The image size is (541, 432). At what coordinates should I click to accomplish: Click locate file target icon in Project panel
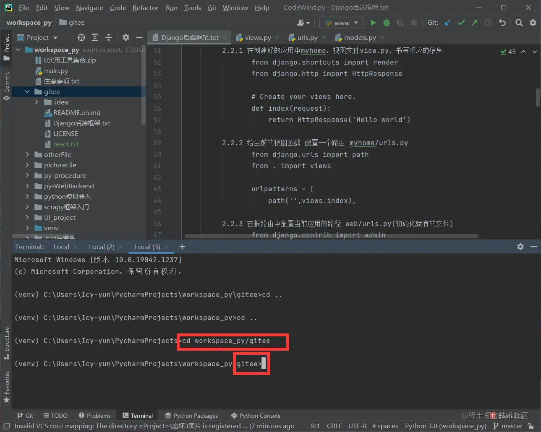coord(81,38)
